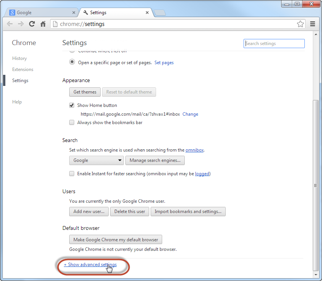
Task: Open Help in the sidebar
Action: point(17,102)
